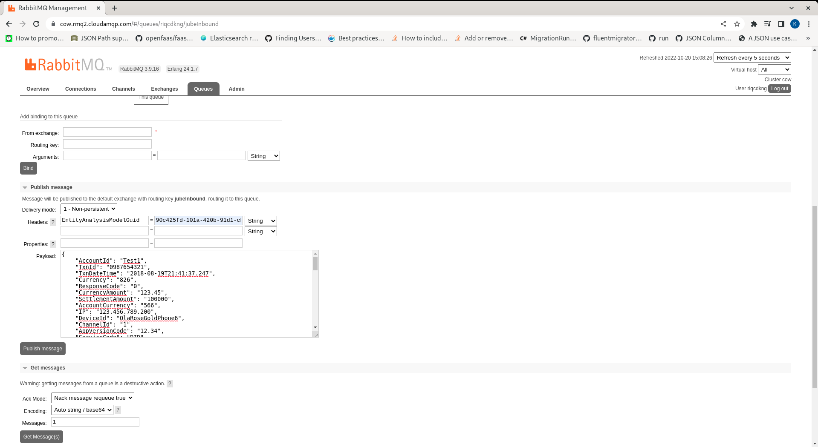Open second header row String type dropdown

pyautogui.click(x=261, y=231)
